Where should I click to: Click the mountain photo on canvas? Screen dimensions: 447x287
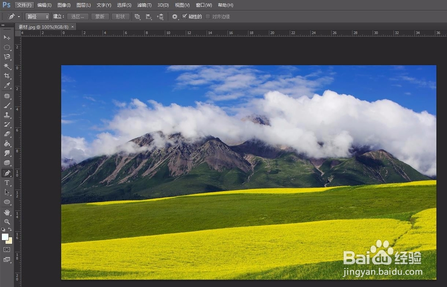(249, 172)
